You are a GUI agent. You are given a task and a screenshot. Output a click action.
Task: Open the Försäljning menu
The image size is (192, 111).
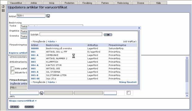coord(87,3)
